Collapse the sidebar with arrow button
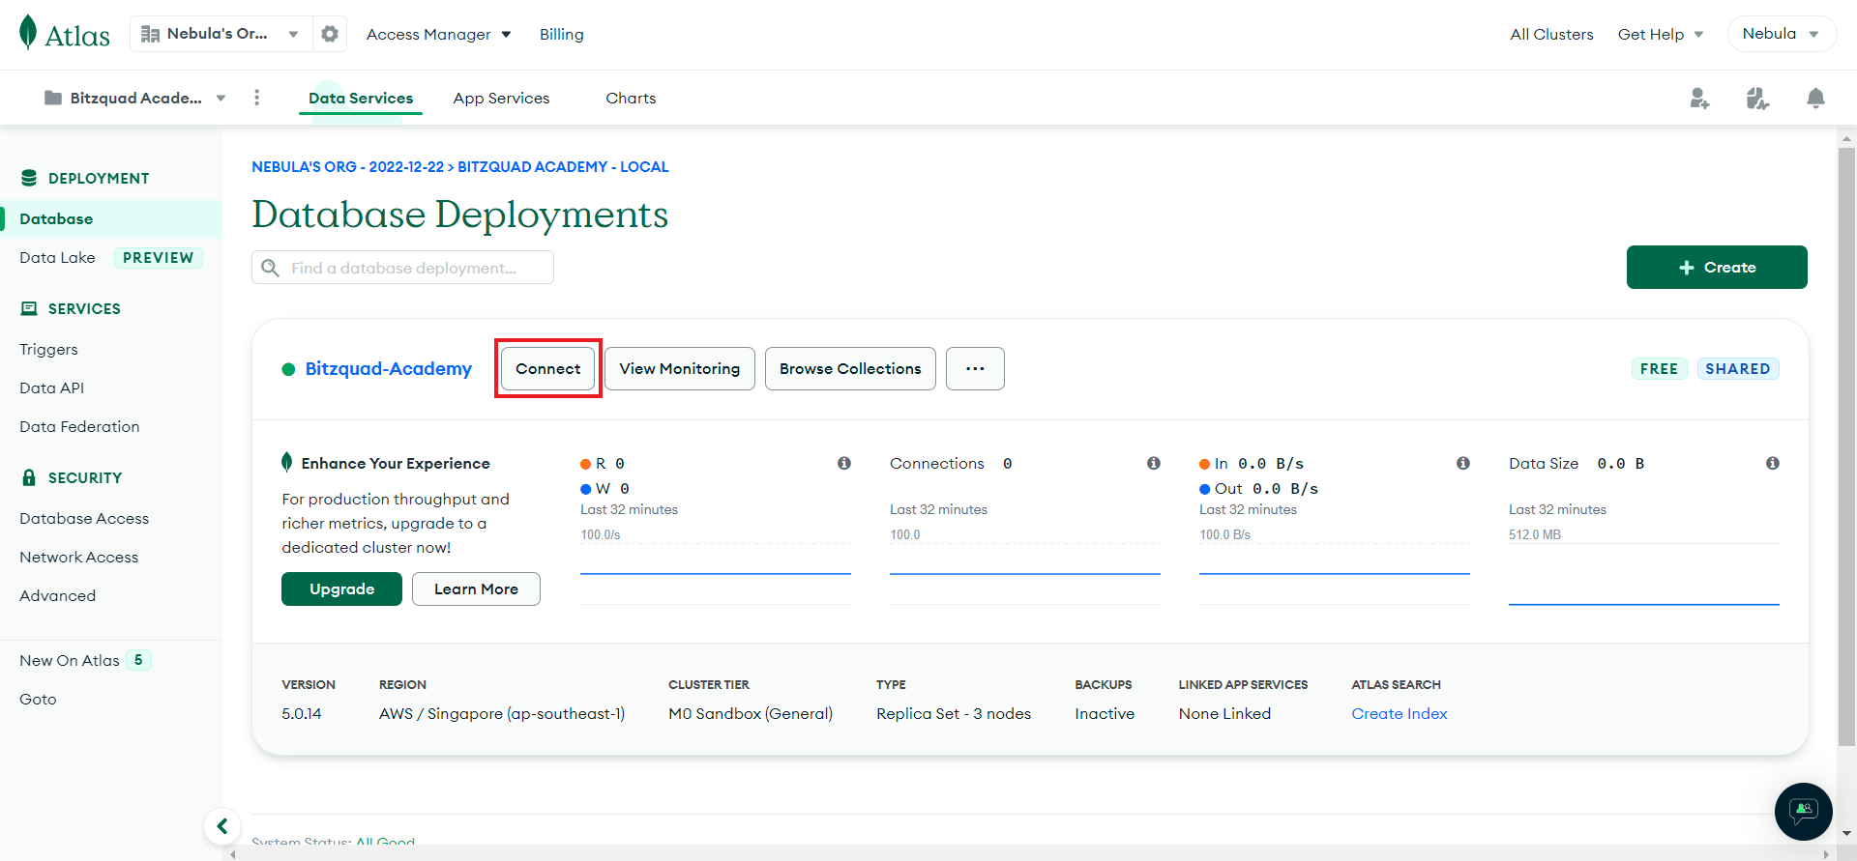1857x861 pixels. pyautogui.click(x=222, y=826)
